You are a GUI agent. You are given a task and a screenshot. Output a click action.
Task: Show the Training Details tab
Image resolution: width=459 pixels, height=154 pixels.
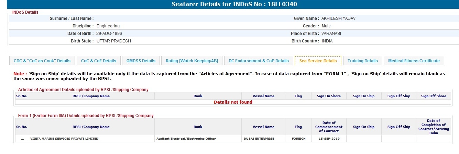362,61
